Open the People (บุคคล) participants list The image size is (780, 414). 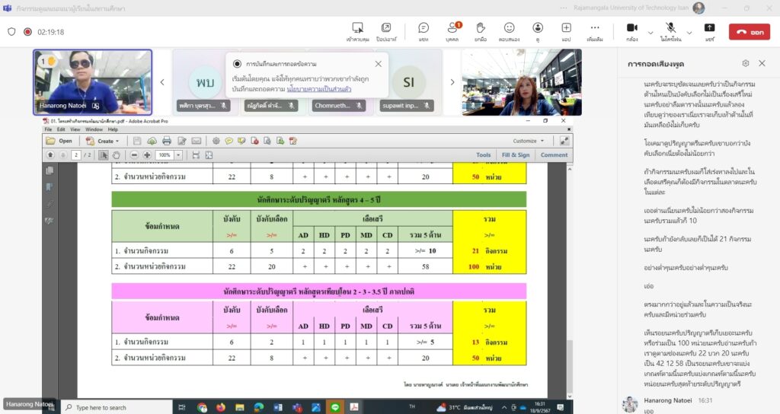click(452, 31)
